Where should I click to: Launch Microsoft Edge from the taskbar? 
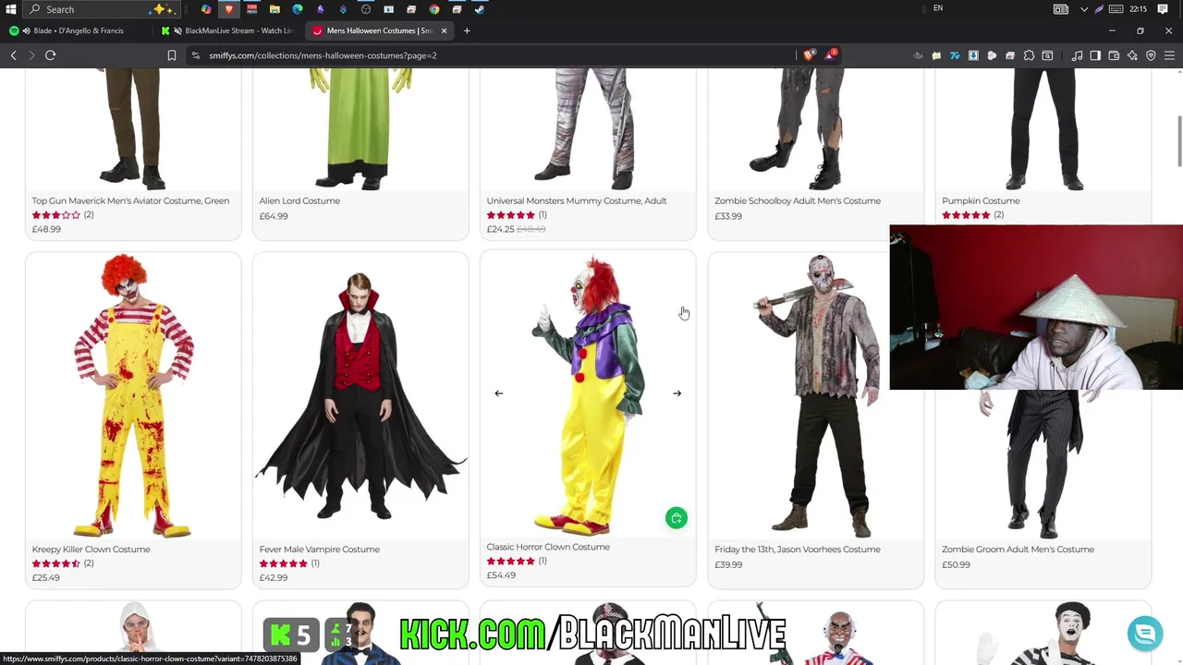click(x=298, y=9)
